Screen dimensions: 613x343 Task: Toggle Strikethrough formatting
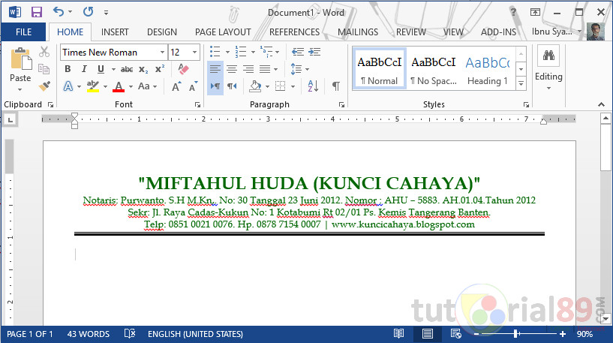(127, 69)
